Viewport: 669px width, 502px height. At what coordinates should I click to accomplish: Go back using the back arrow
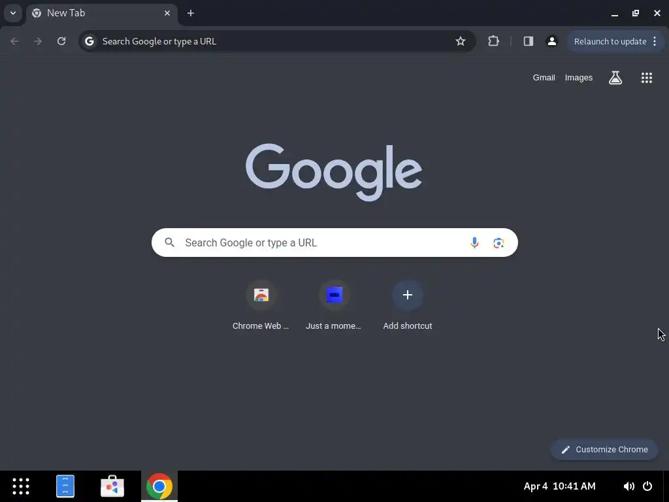[14, 41]
